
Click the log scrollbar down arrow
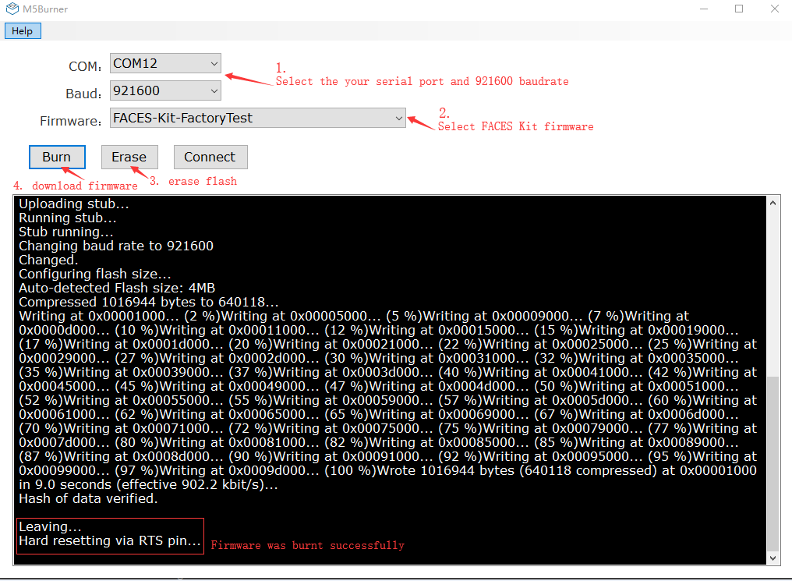773,558
